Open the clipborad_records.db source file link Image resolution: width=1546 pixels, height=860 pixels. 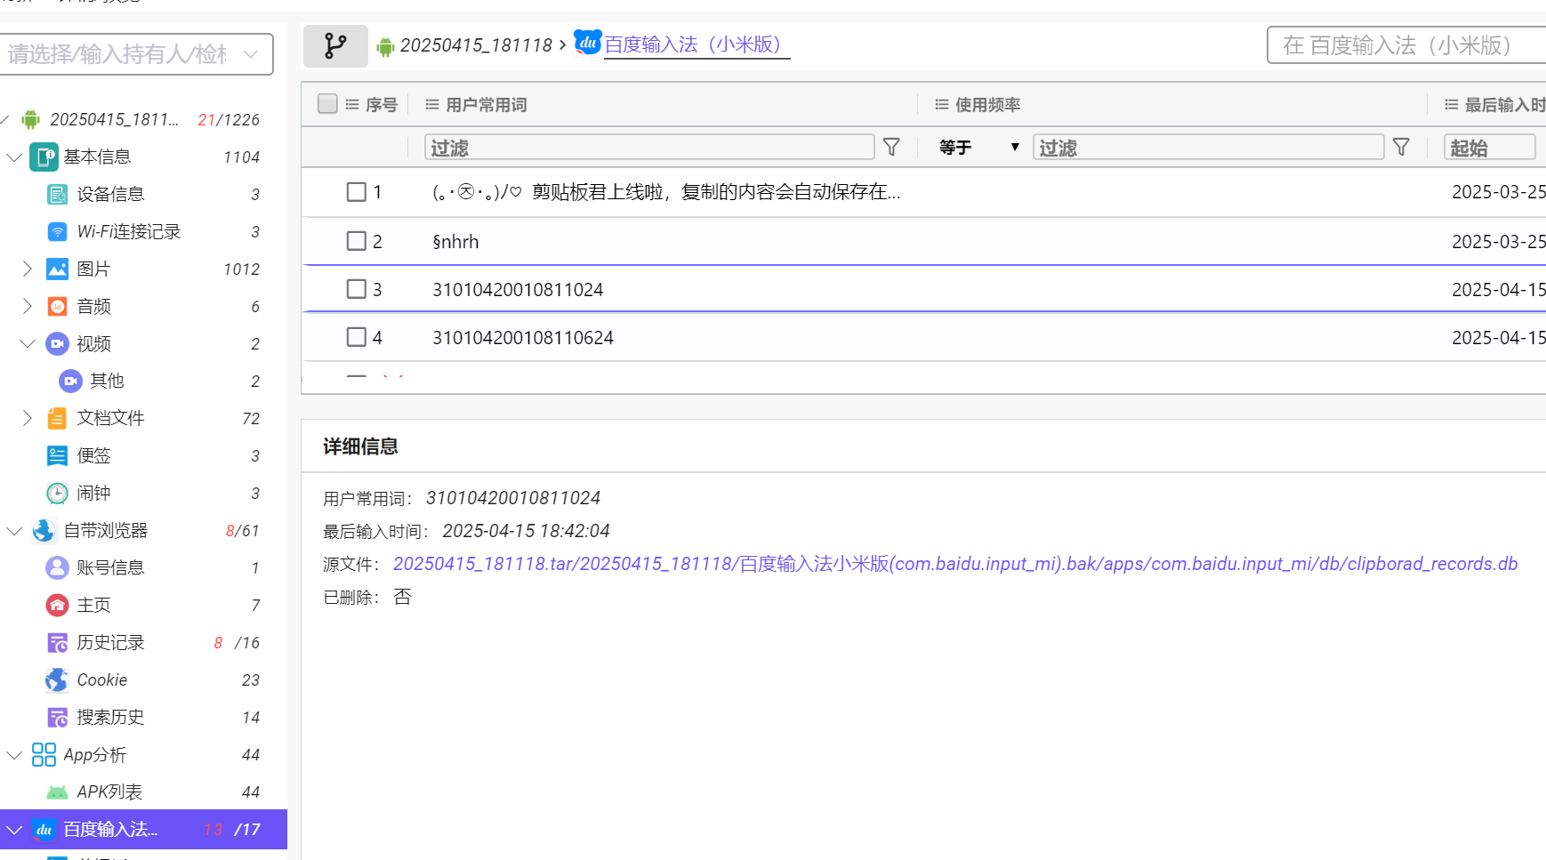(x=955, y=564)
